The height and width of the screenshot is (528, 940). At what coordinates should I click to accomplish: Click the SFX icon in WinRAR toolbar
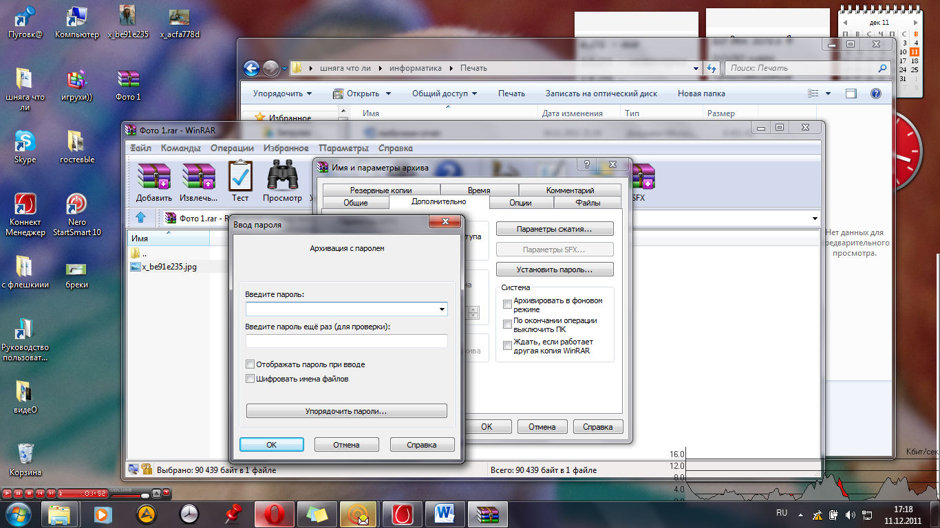coord(643,177)
